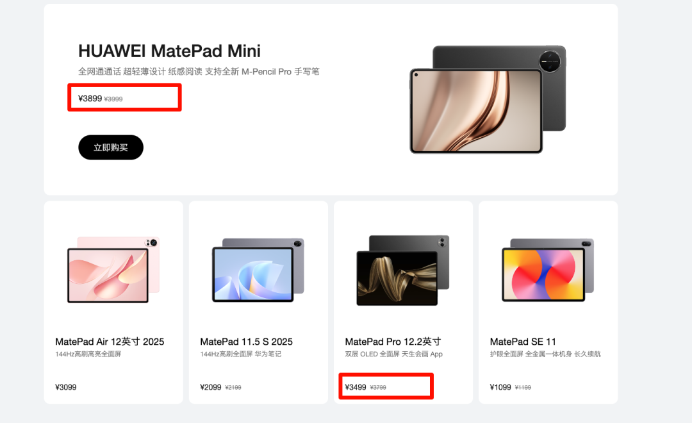The height and width of the screenshot is (423, 692).
Task: Open the black MatePad Pro tablet image
Action: point(402,270)
